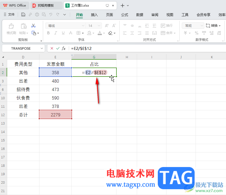
Task: Click Decrease decimal places icon
Action: (219, 33)
